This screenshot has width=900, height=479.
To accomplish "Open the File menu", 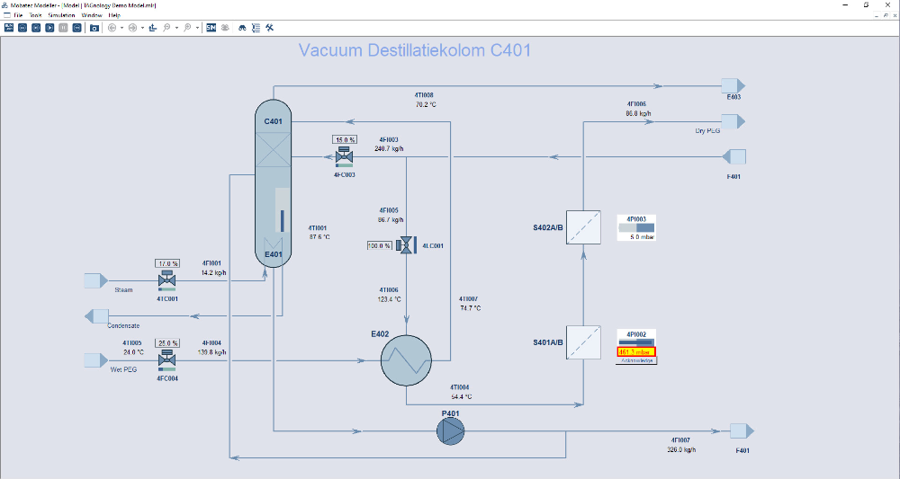I will 18,15.
